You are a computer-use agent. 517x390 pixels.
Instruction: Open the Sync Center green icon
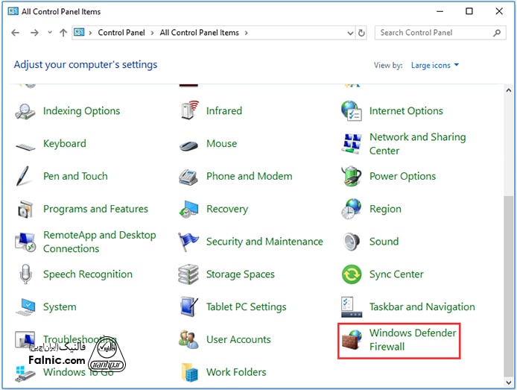pos(352,274)
